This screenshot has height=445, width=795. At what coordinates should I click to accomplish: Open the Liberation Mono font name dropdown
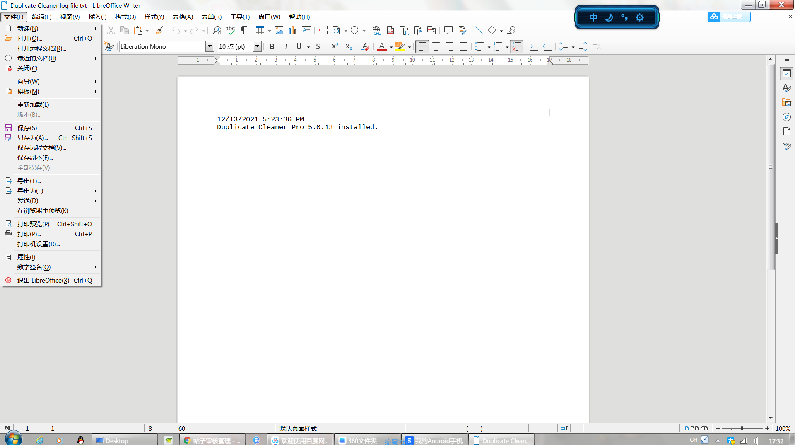pyautogui.click(x=210, y=46)
